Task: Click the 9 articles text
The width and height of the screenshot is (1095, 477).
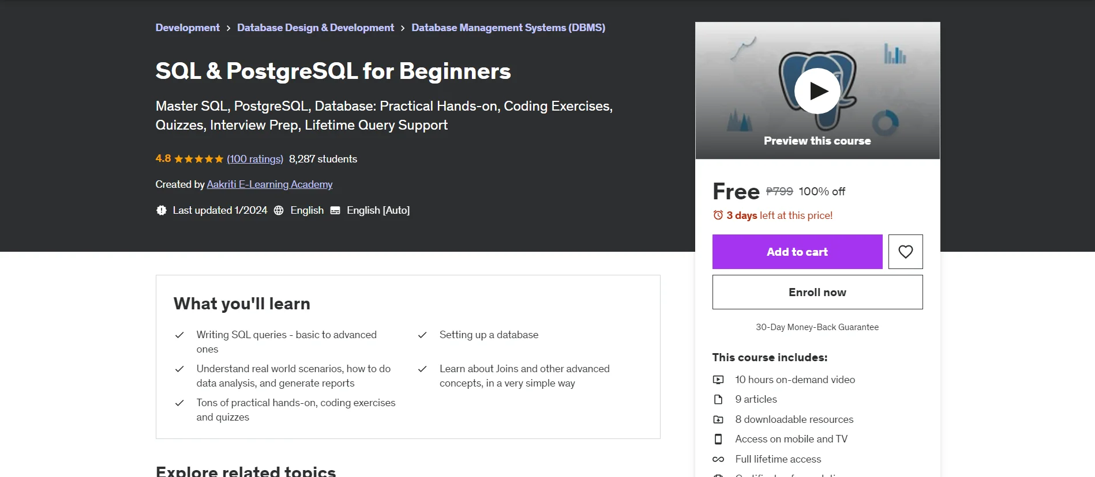Action: coord(756,399)
